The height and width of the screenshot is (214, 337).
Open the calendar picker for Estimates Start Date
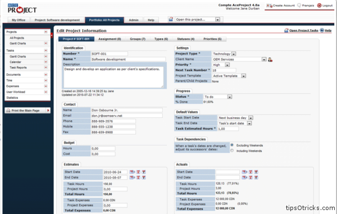pyautogui.click(x=132, y=172)
